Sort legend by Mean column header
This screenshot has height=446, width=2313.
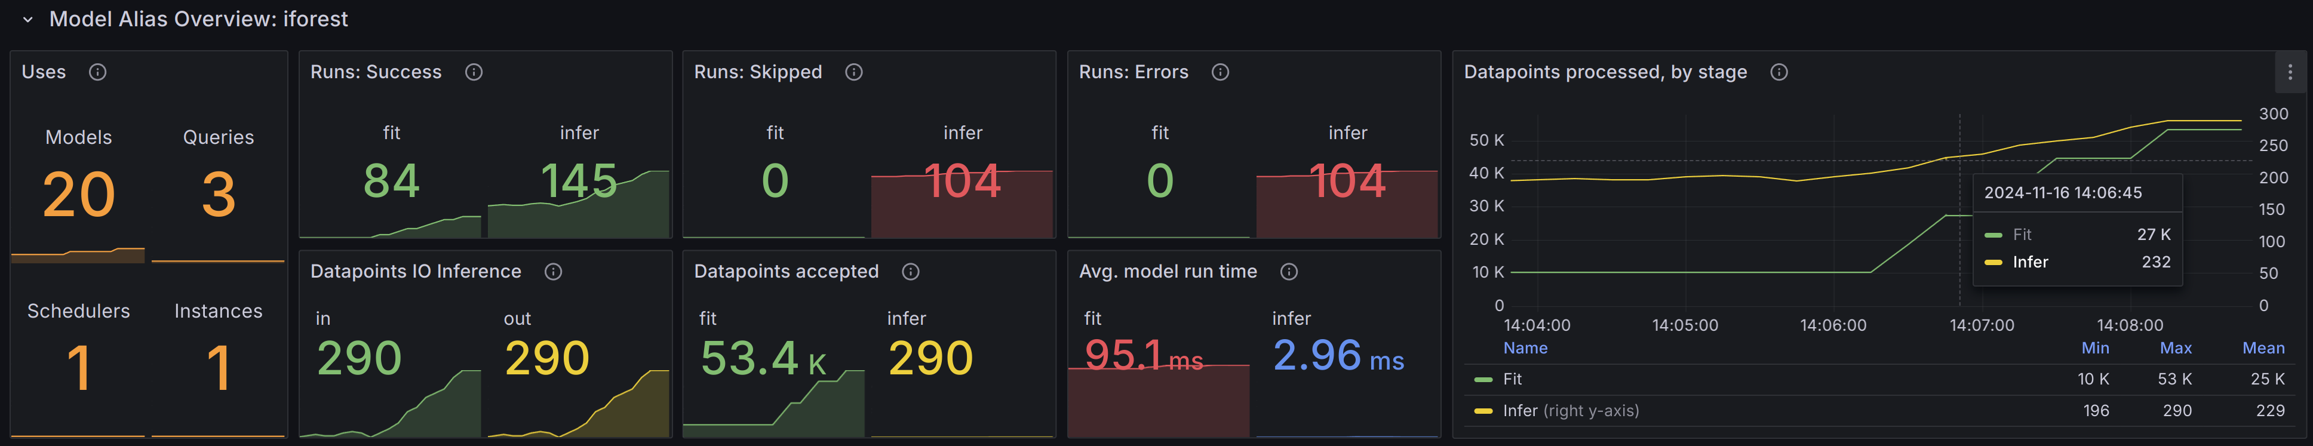pos(2263,348)
